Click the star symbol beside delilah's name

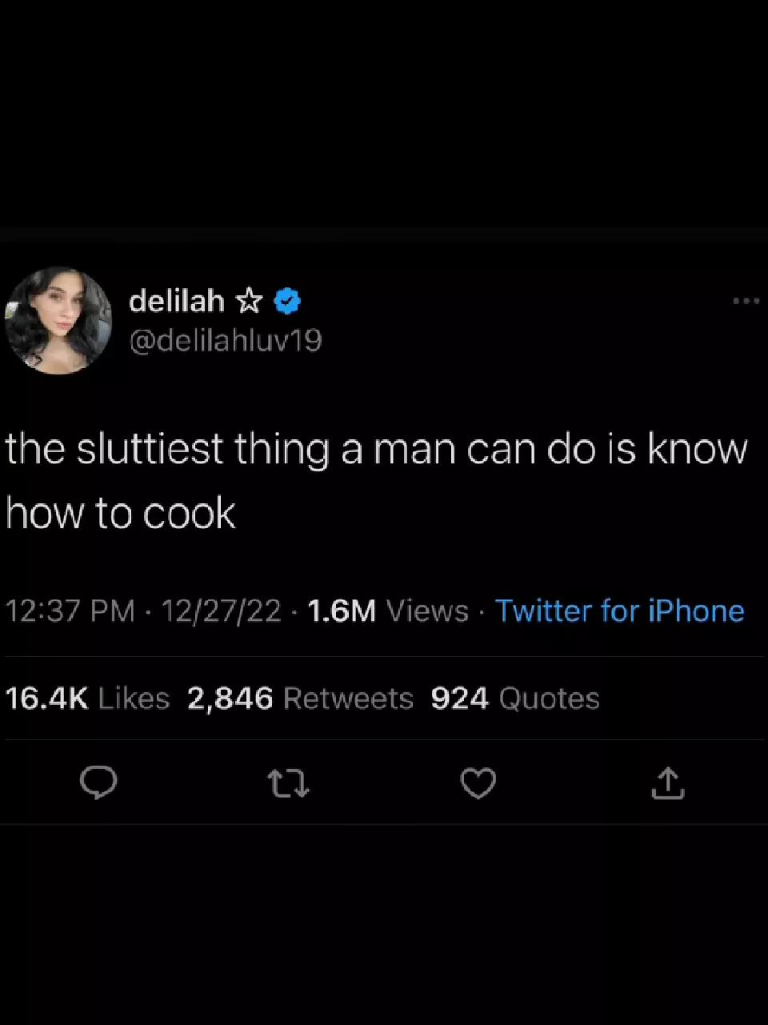(249, 301)
